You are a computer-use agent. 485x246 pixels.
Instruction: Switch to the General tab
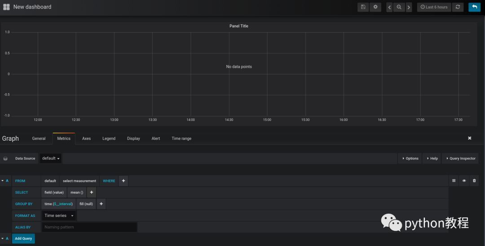pyautogui.click(x=39, y=138)
